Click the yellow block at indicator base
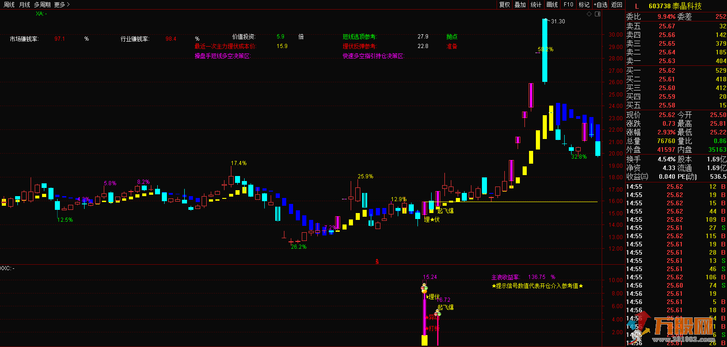The height and width of the screenshot is (347, 727). (x=424, y=340)
